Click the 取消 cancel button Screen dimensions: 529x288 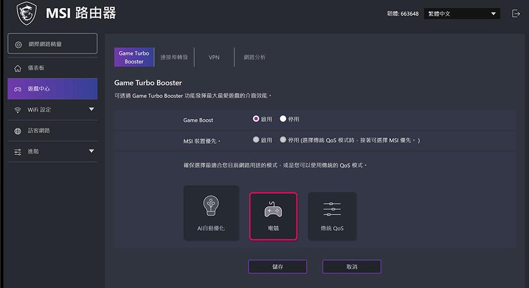point(352,267)
